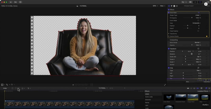Click the Feather slider
The height and width of the screenshot is (109, 211).
click(187, 26)
